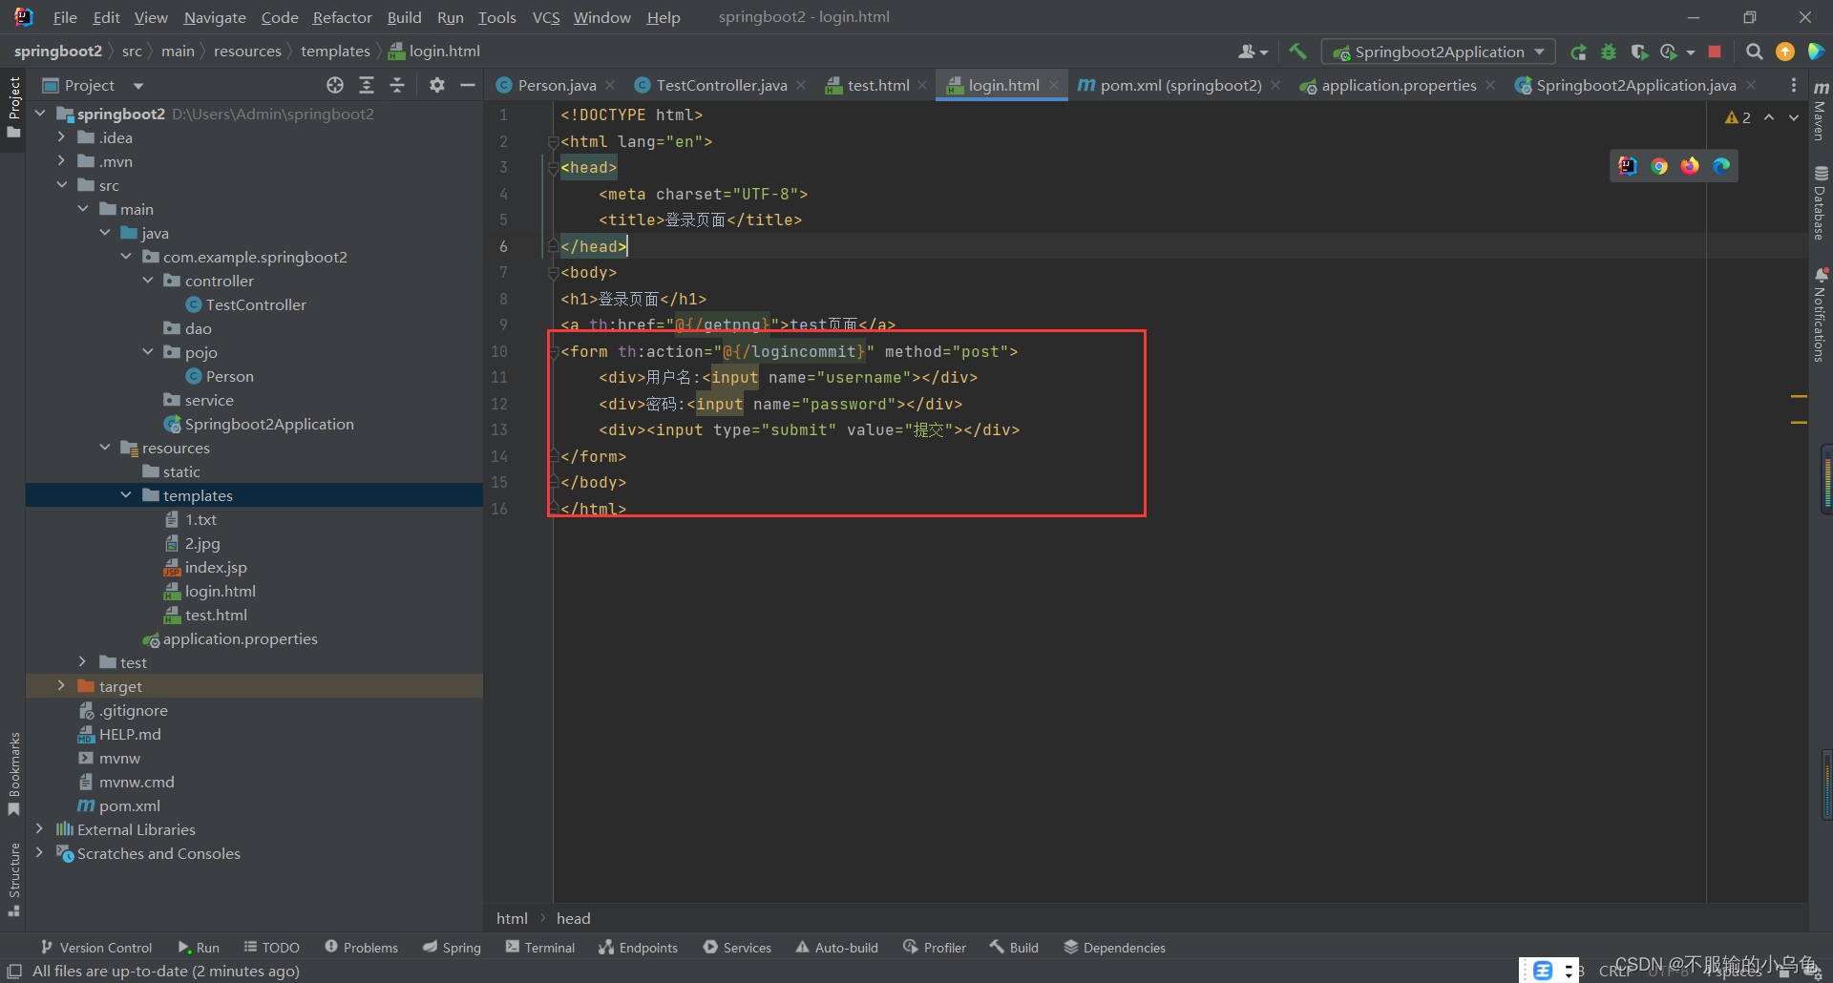Open Search Everywhere magnifier icon
This screenshot has height=983, width=1833.
(x=1754, y=52)
